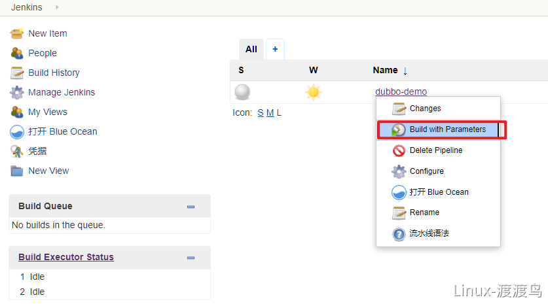Viewport: 548px width, 304px height.
Task: Click the People icon in sidebar
Action: [17, 53]
